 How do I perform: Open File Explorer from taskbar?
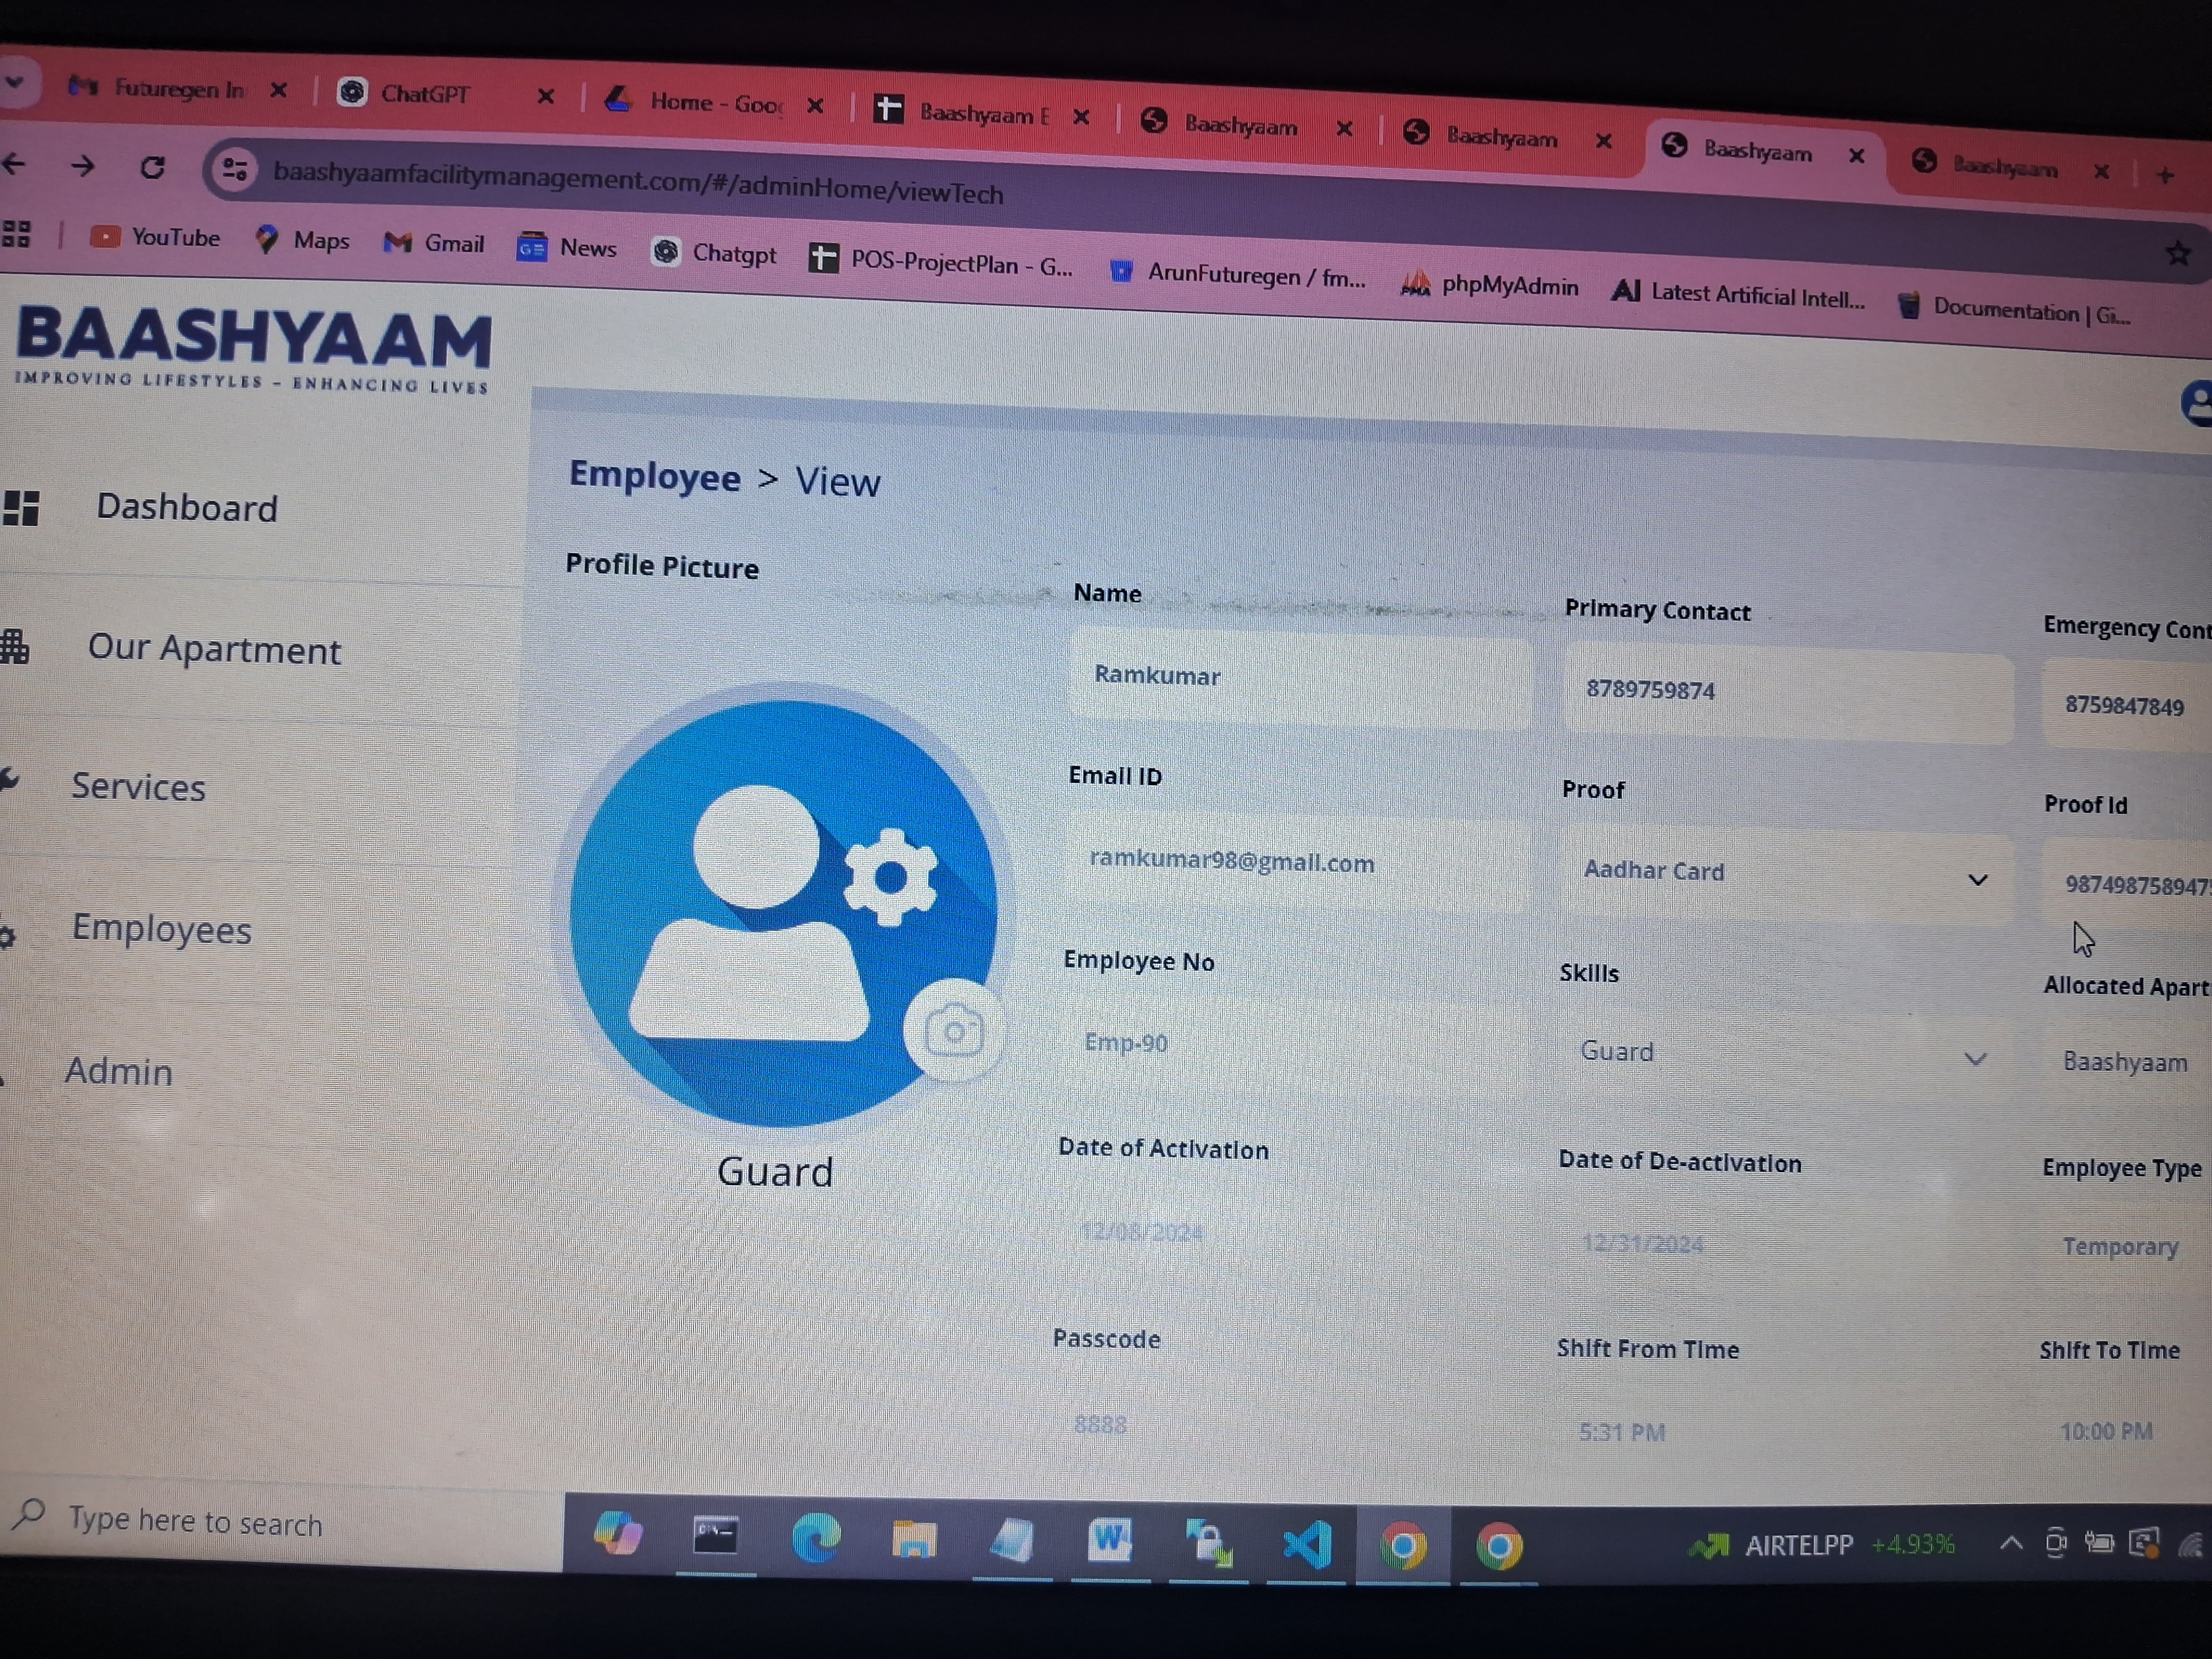[x=913, y=1539]
